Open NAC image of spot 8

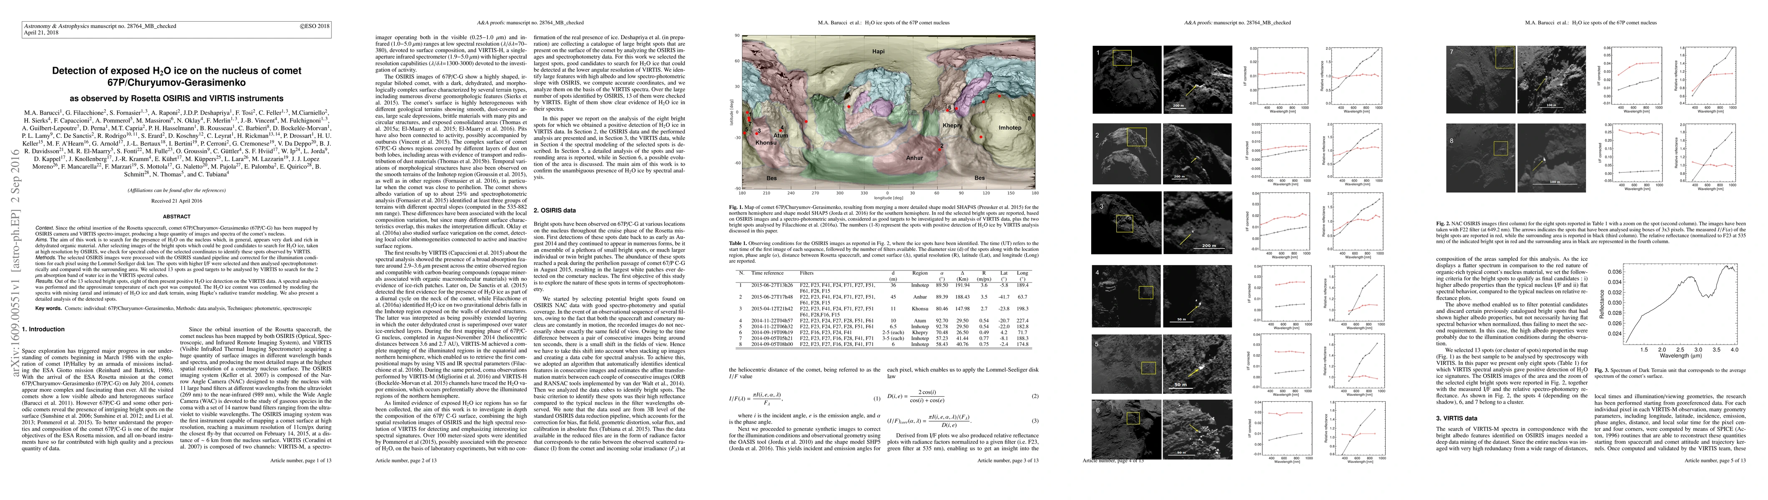tap(1481, 157)
